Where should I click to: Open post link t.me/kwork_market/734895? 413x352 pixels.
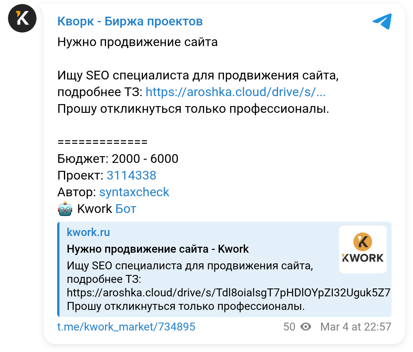click(x=126, y=327)
